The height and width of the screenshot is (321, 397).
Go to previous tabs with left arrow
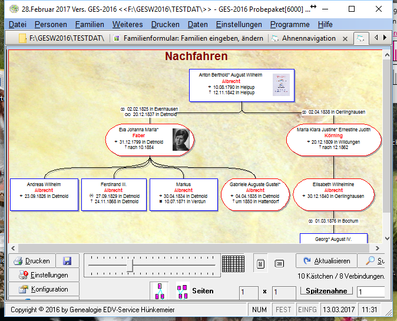coord(376,38)
